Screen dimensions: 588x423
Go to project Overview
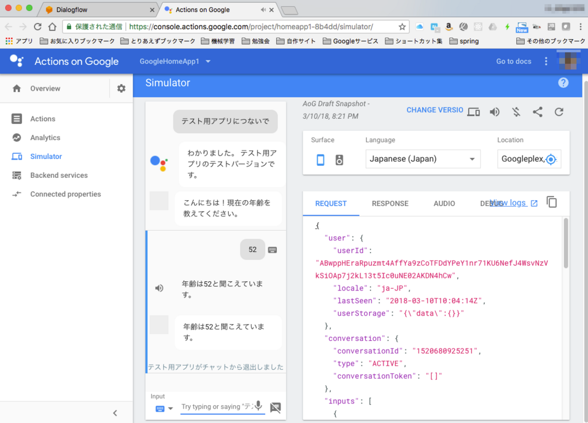pos(45,88)
